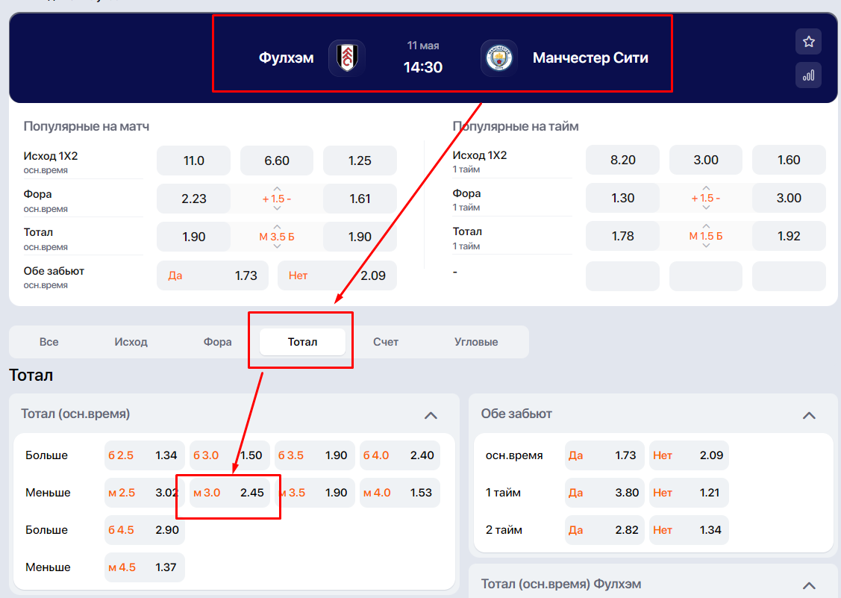Click the Manchester City team crest
Image resolution: width=841 pixels, height=598 pixels.
[x=498, y=58]
